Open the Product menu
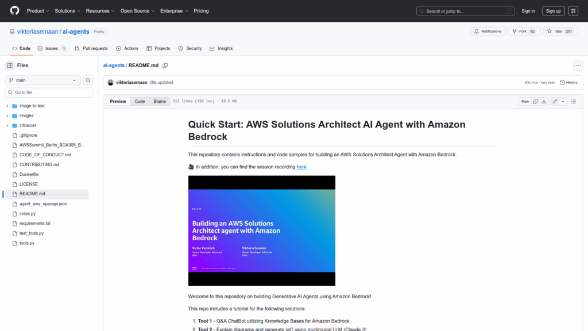 (38, 11)
